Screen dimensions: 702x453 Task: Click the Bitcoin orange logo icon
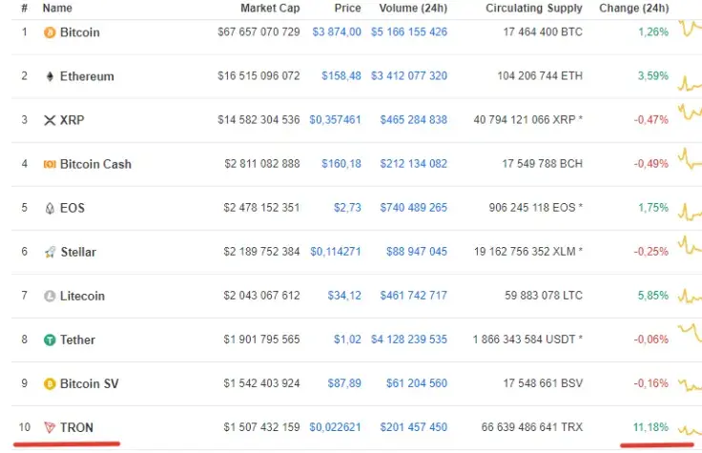[50, 32]
